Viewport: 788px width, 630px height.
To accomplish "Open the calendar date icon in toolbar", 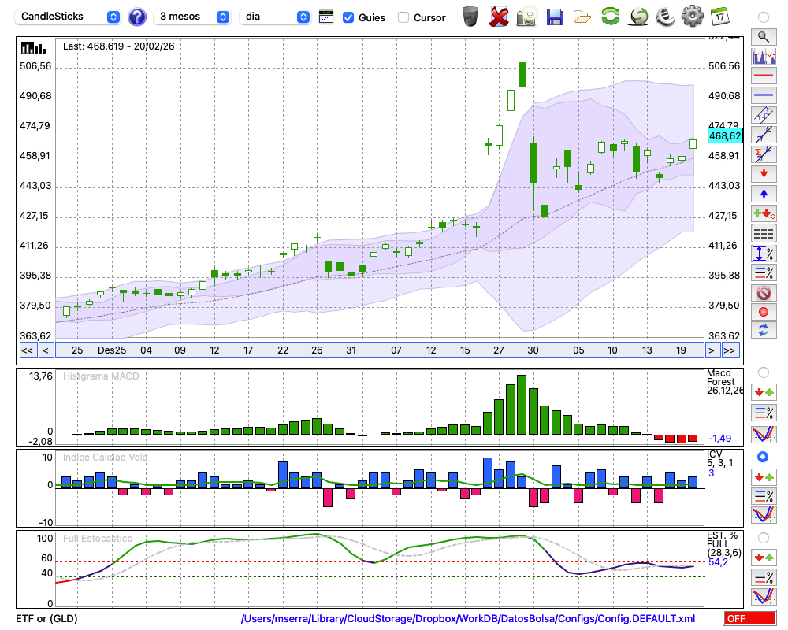I will click(719, 17).
